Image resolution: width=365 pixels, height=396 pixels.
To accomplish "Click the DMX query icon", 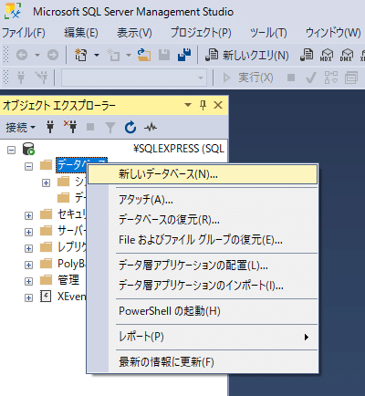I will point(346,55).
